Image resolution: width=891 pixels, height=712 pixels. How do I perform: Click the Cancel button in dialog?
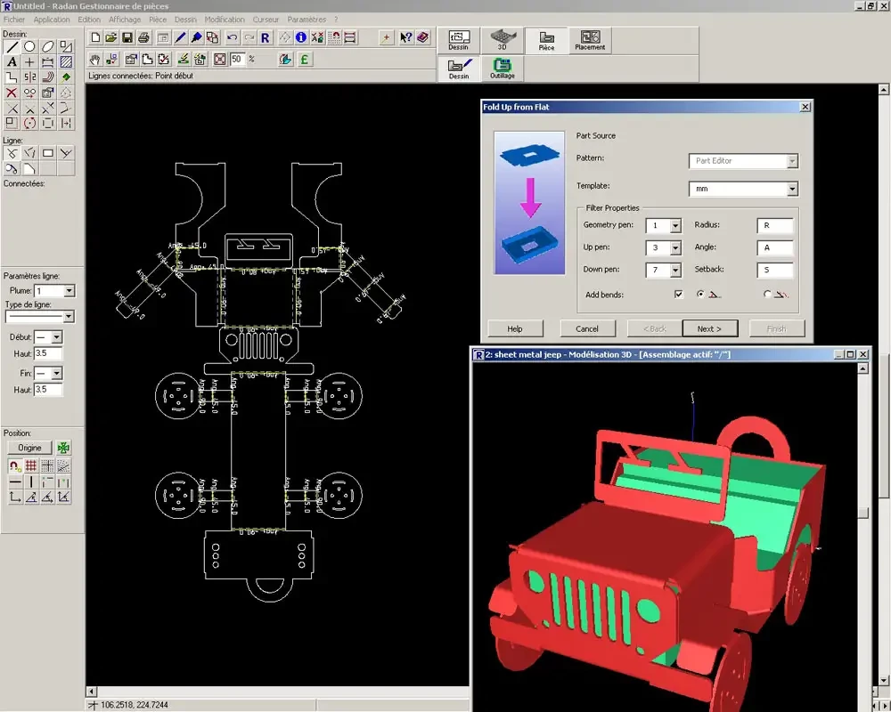(x=587, y=328)
